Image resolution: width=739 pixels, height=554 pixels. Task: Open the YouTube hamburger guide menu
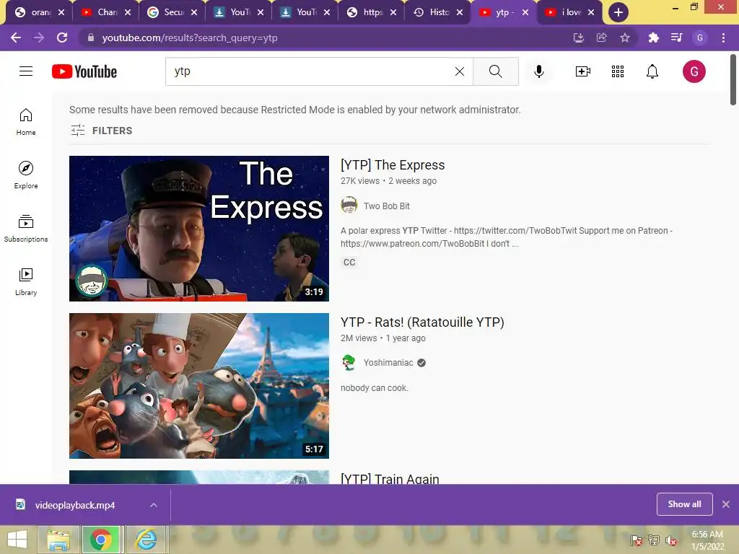(26, 71)
